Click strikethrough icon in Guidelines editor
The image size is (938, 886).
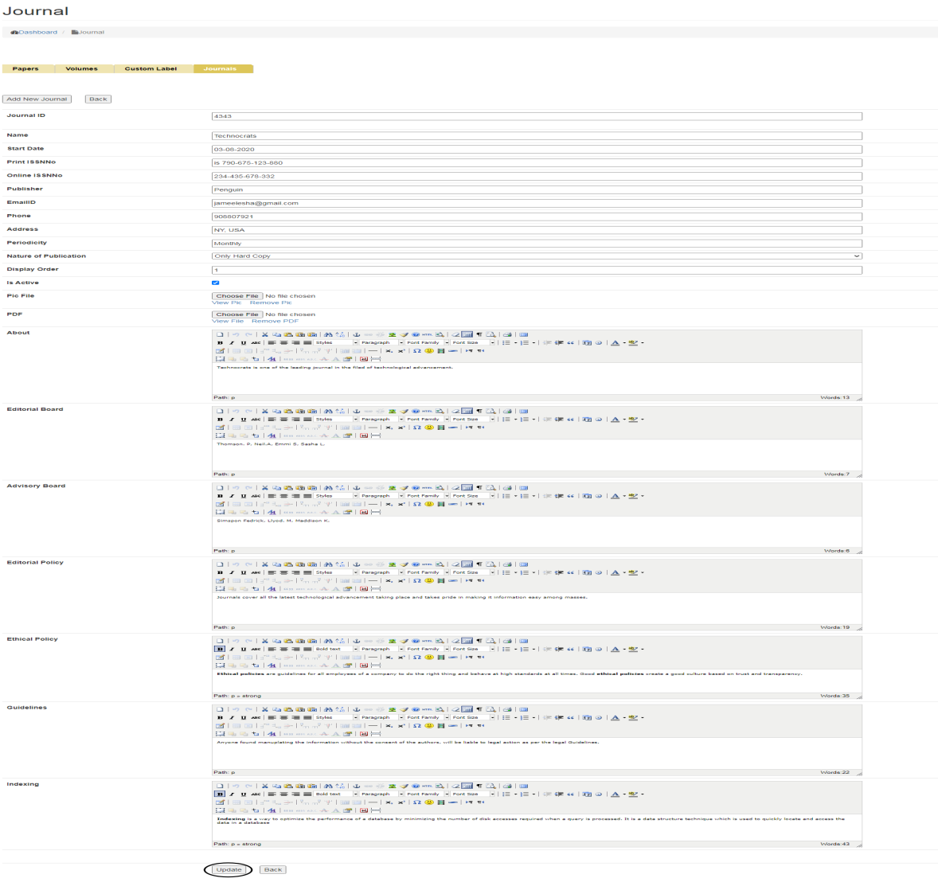256,717
